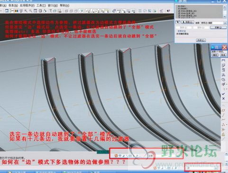Close the small 选取 dialog
The height and width of the screenshot is (173, 228).
click(225, 47)
